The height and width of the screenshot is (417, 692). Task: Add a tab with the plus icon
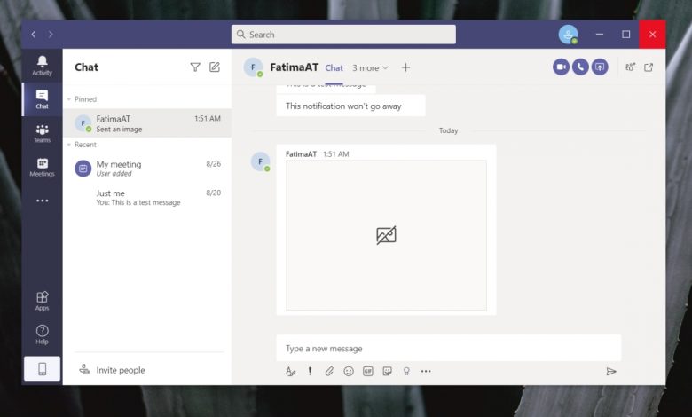click(405, 67)
